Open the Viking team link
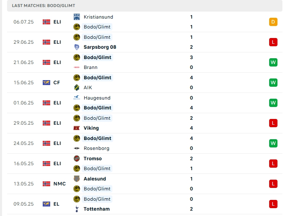The width and height of the screenshot is (287, 216). [x=91, y=128]
